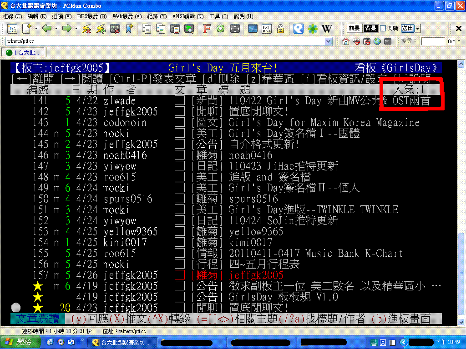This screenshot has width=466, height=349.
Task: Click the padlock lock icon
Action: pos(280,29)
